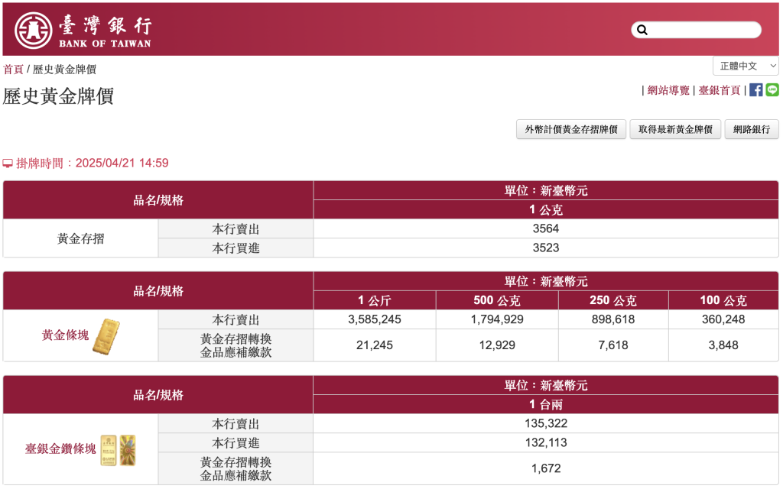Screen dimensions: 783x489
Task: Select the 250 公克 conversion fee 7,618
Action: pos(613,345)
